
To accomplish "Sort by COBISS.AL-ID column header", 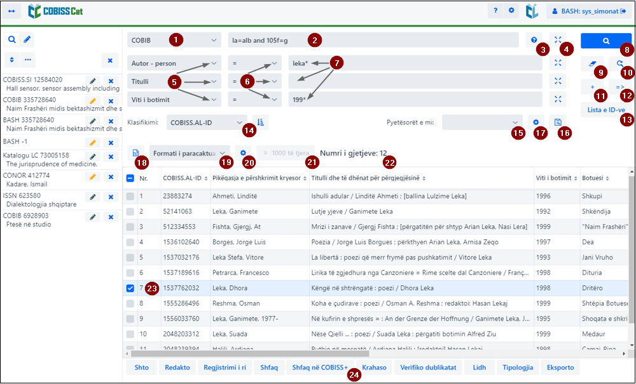I will (x=185, y=178).
